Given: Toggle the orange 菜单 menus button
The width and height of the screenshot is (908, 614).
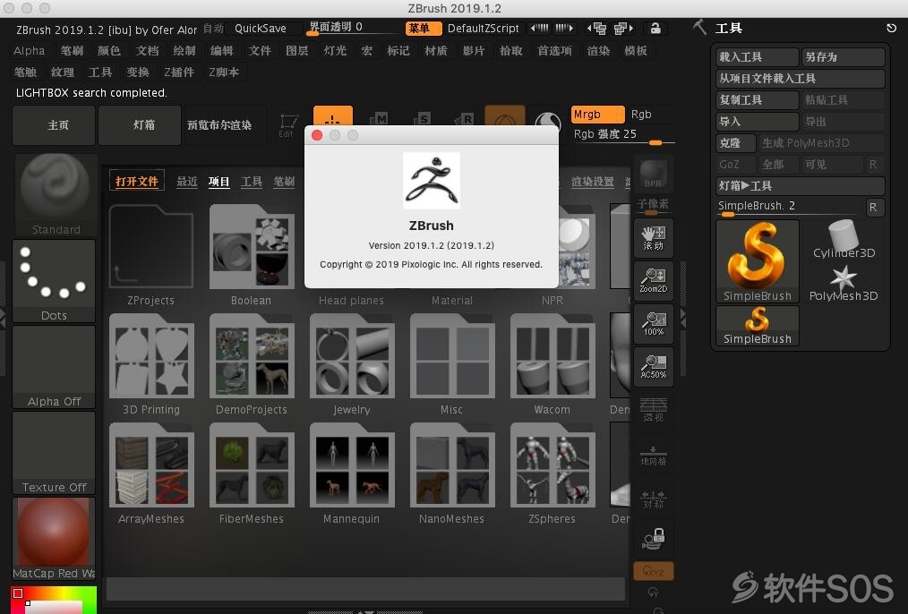Looking at the screenshot, I should 424,28.
